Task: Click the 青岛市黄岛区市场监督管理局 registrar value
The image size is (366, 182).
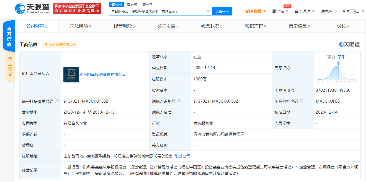Action: pos(219,134)
